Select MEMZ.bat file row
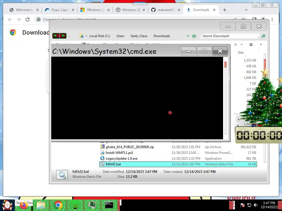The height and width of the screenshot is (211, 282). pos(178,164)
